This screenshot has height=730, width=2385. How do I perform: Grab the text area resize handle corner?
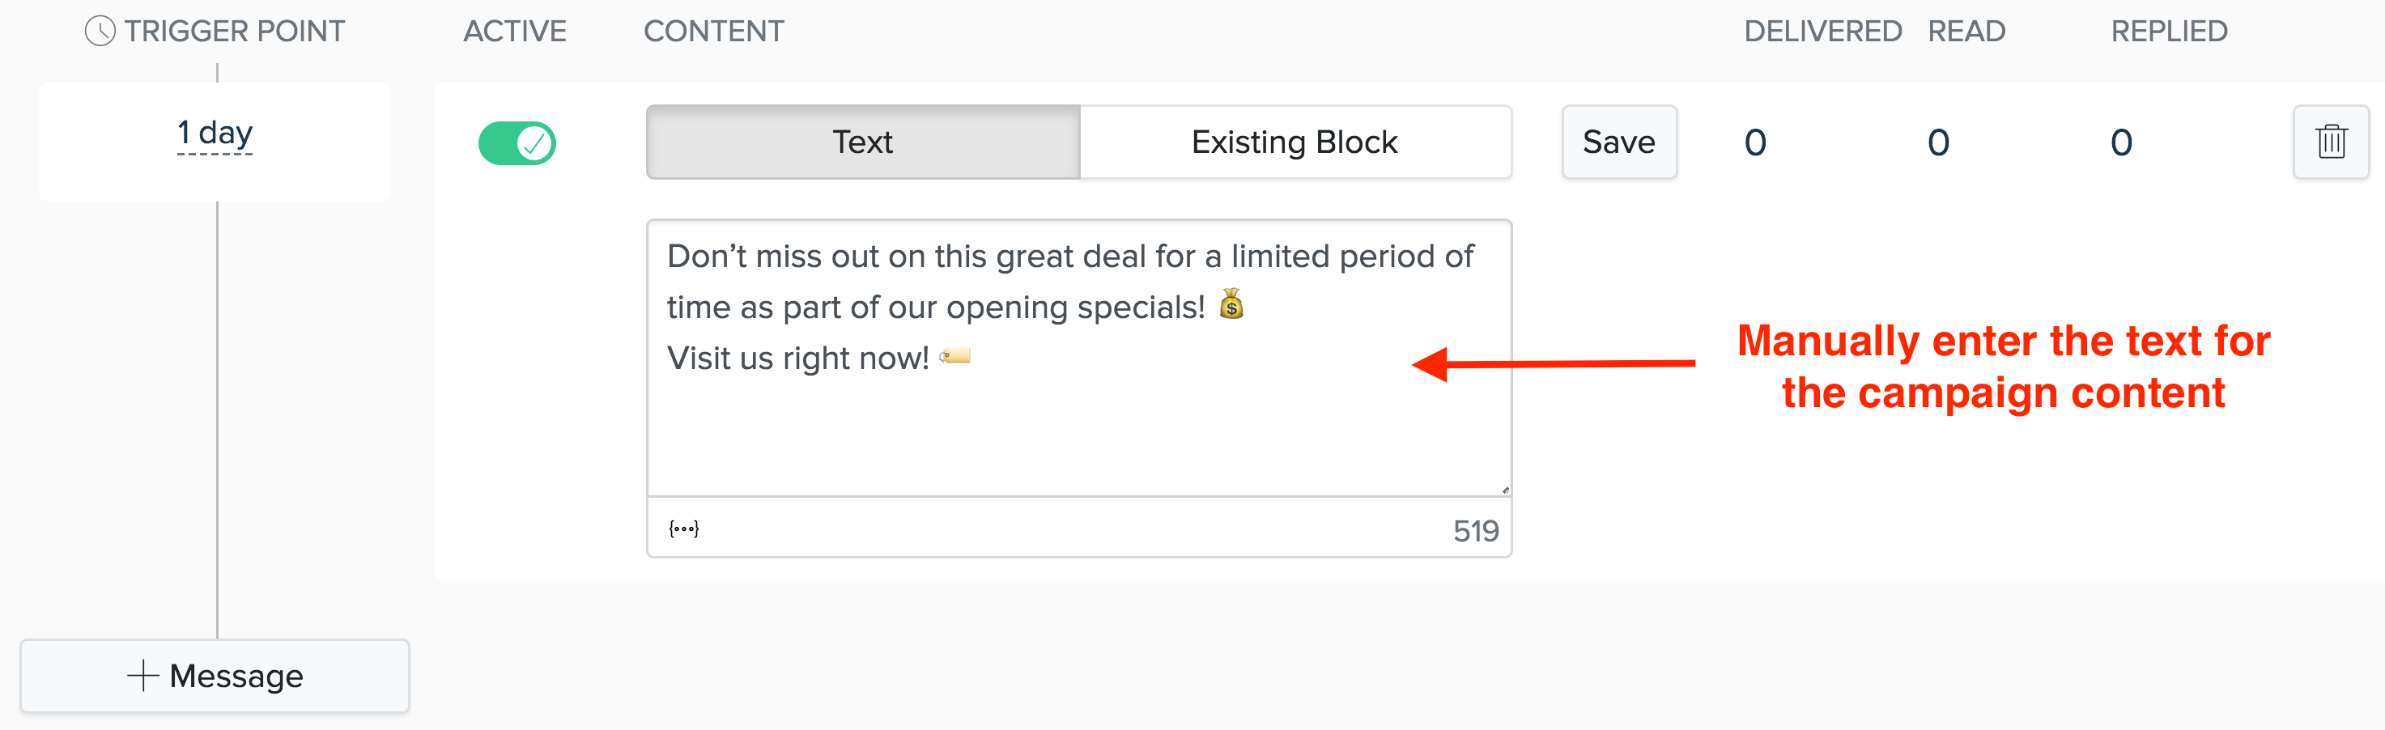click(x=1504, y=490)
